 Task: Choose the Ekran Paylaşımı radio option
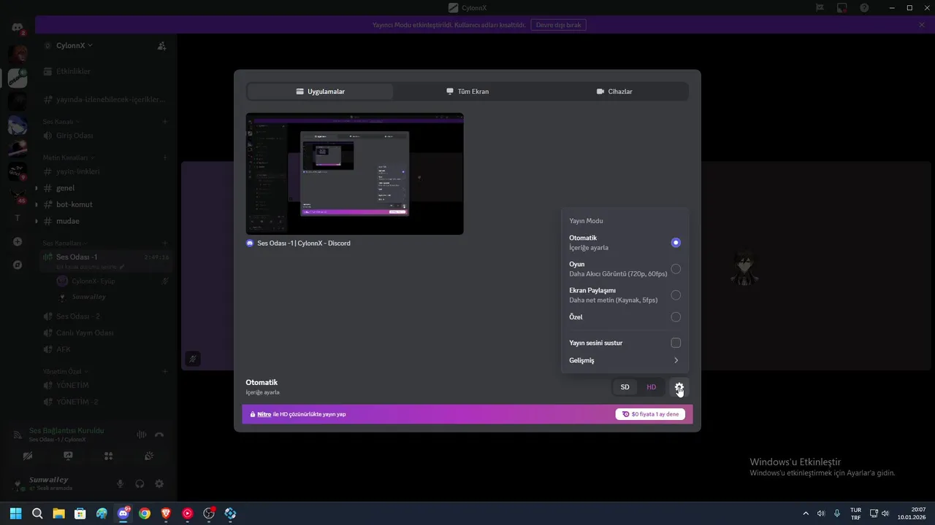coord(676,295)
